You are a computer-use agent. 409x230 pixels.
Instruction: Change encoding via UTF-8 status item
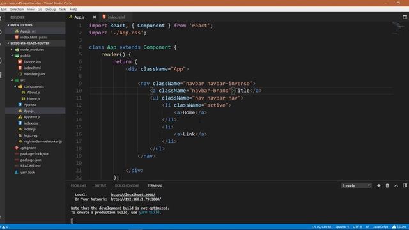[357, 227]
